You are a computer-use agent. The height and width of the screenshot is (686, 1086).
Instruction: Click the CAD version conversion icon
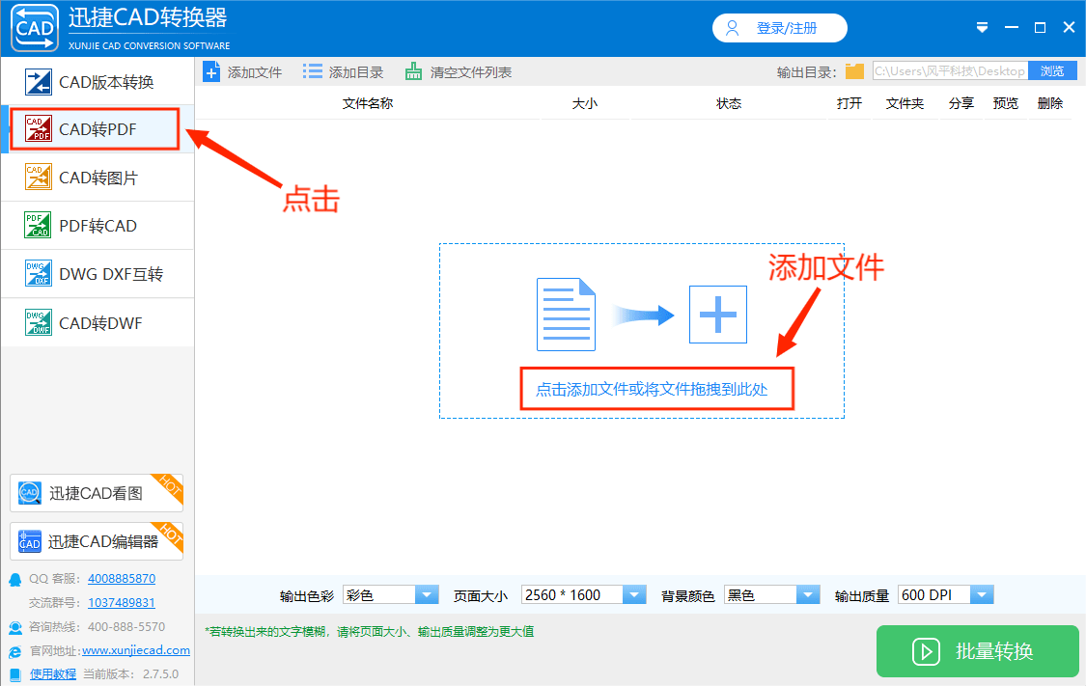pos(38,82)
